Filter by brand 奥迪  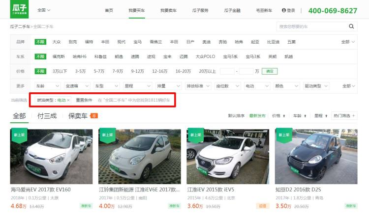click(x=206, y=42)
